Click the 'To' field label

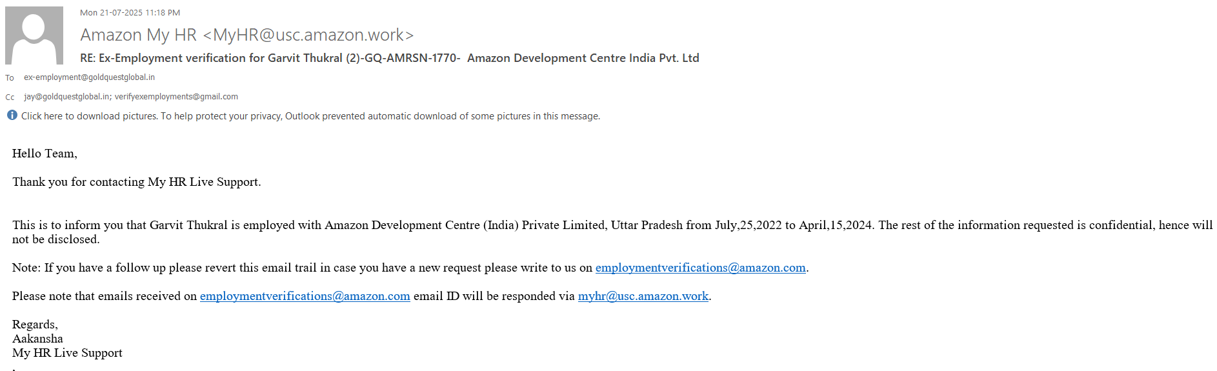coord(10,78)
